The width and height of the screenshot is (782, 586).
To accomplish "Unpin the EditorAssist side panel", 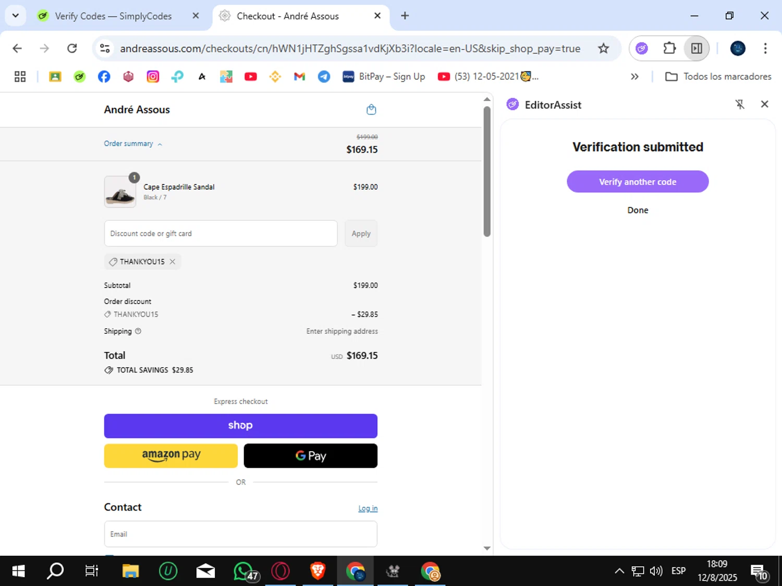I will pyautogui.click(x=740, y=104).
